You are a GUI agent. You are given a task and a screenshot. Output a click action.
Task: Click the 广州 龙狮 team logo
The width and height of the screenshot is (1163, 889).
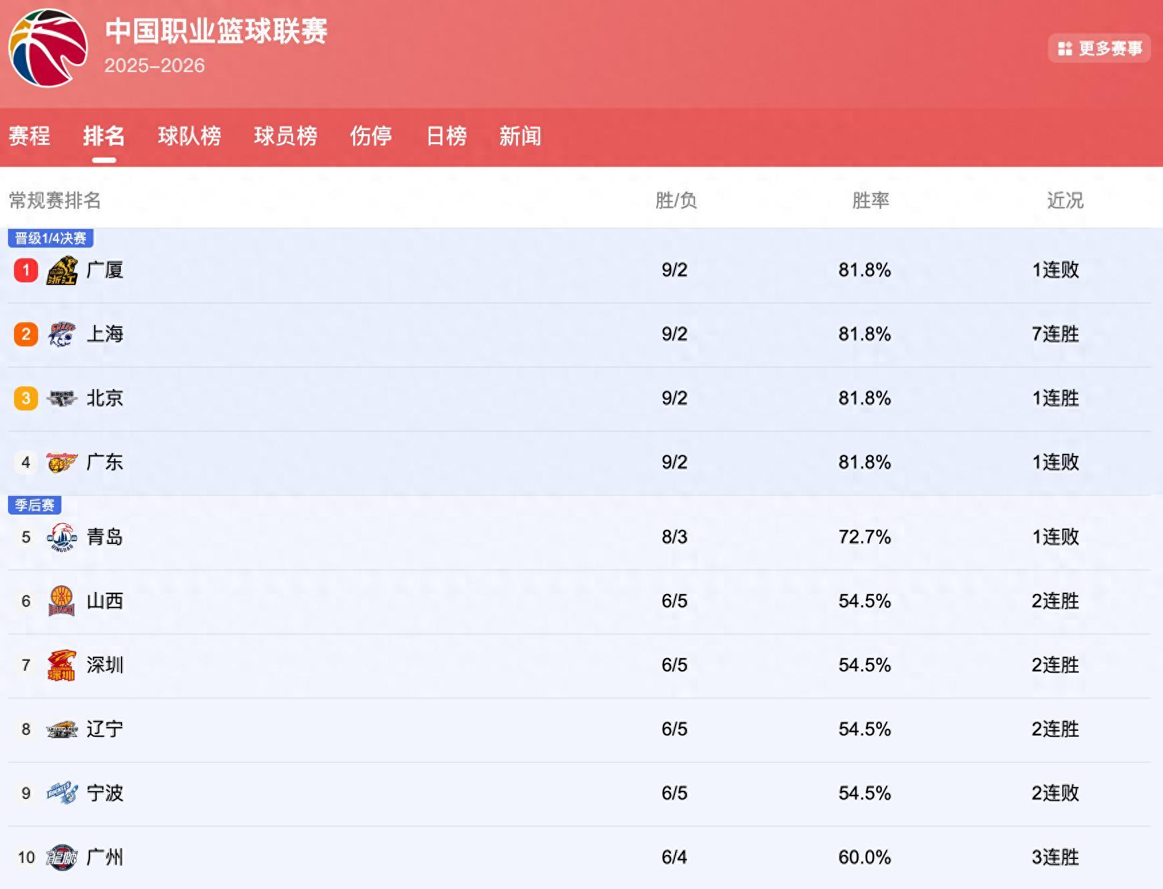coord(62,858)
